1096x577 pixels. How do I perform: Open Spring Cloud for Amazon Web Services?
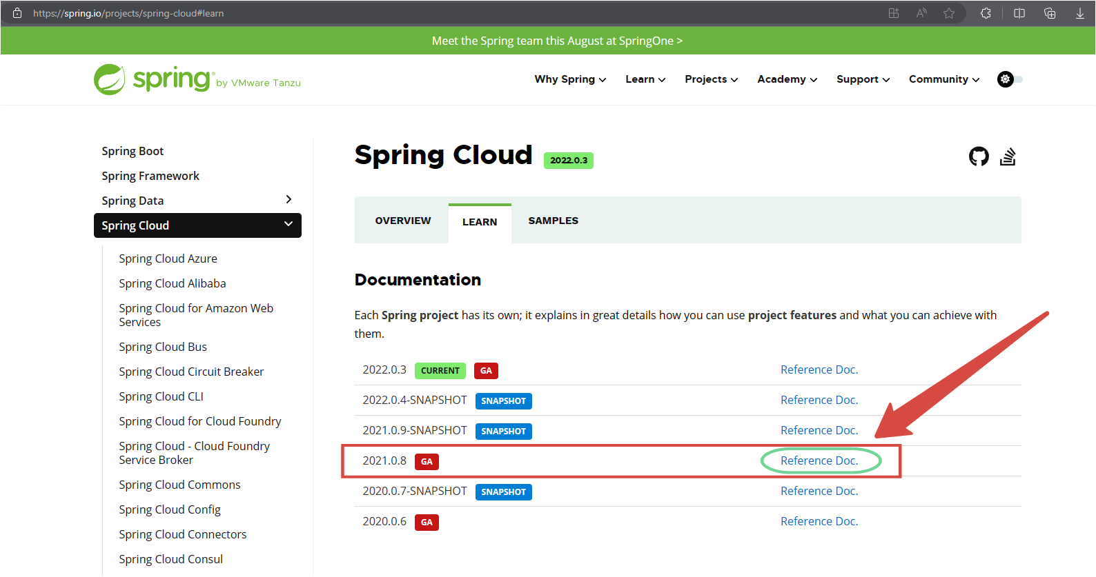(196, 315)
